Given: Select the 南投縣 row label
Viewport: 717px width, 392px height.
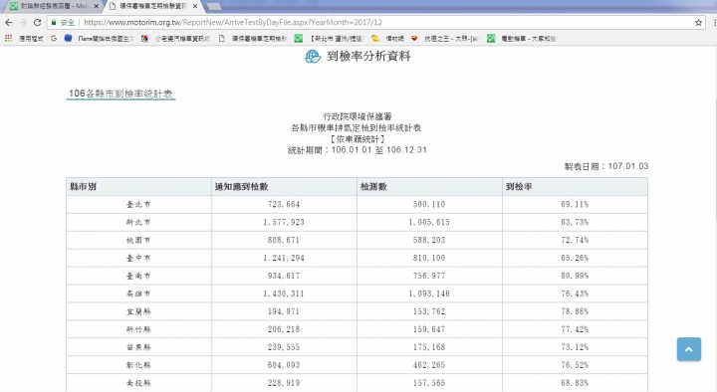Looking at the screenshot, I should coord(138,382).
